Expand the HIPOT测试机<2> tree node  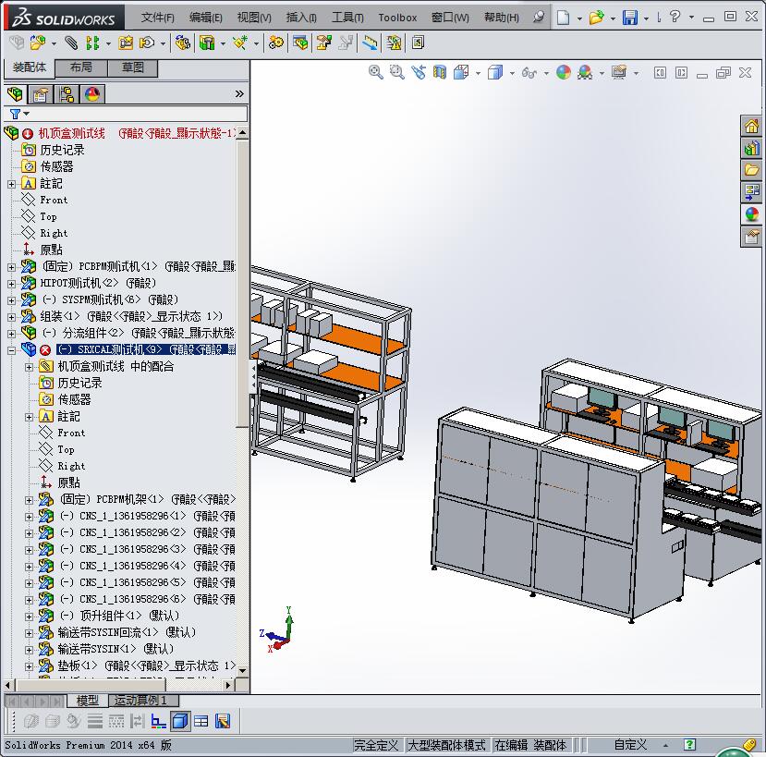[11, 284]
